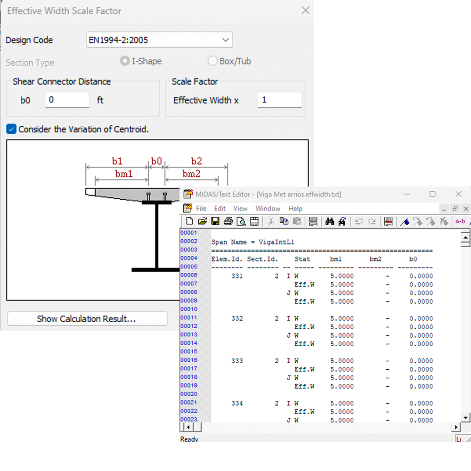Open print preview with the magnifier page icon

tap(241, 221)
